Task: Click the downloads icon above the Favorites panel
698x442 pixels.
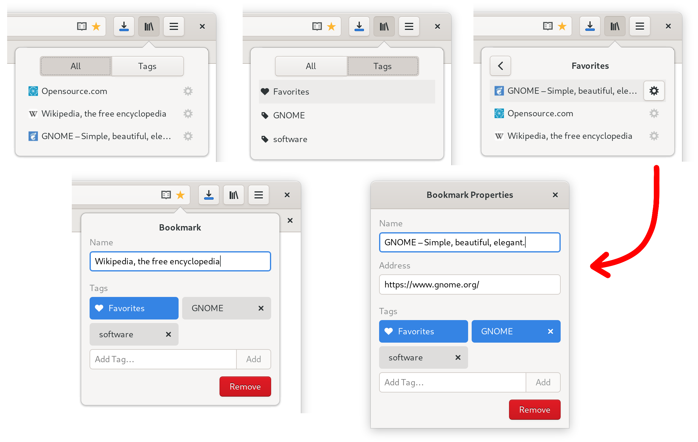Action: (590, 26)
